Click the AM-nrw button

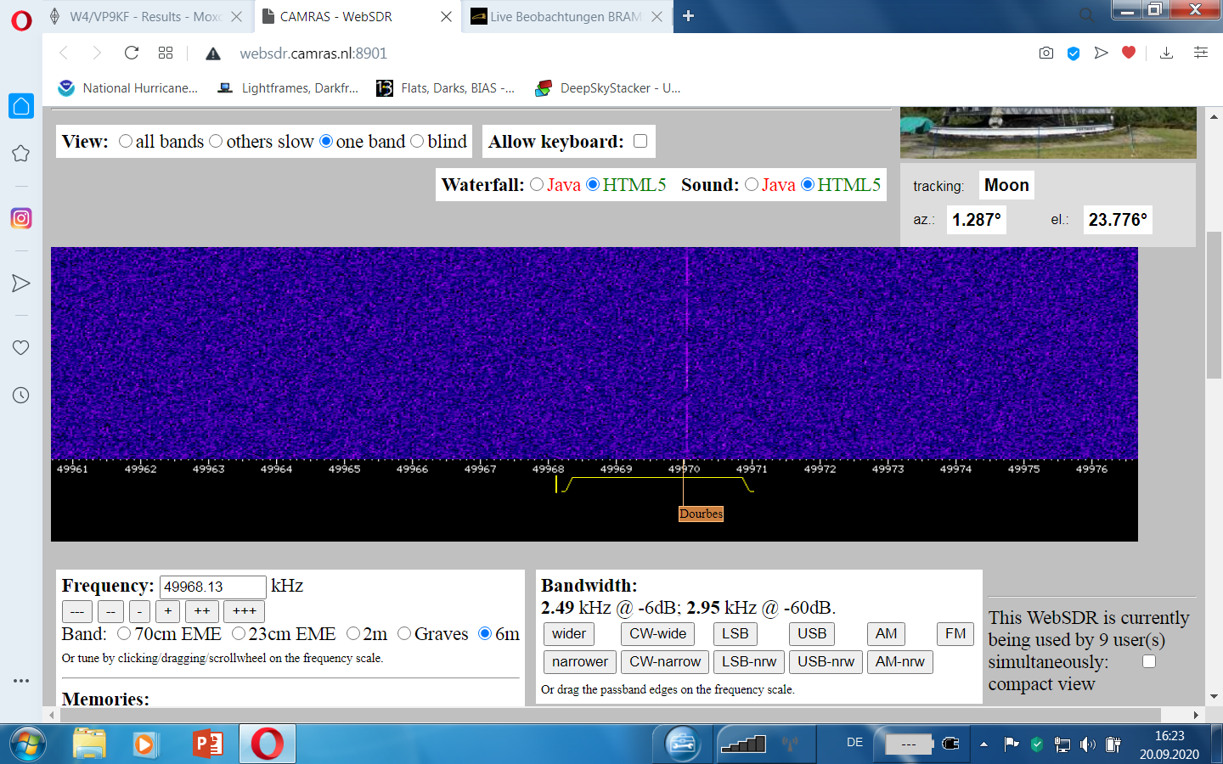click(x=900, y=661)
